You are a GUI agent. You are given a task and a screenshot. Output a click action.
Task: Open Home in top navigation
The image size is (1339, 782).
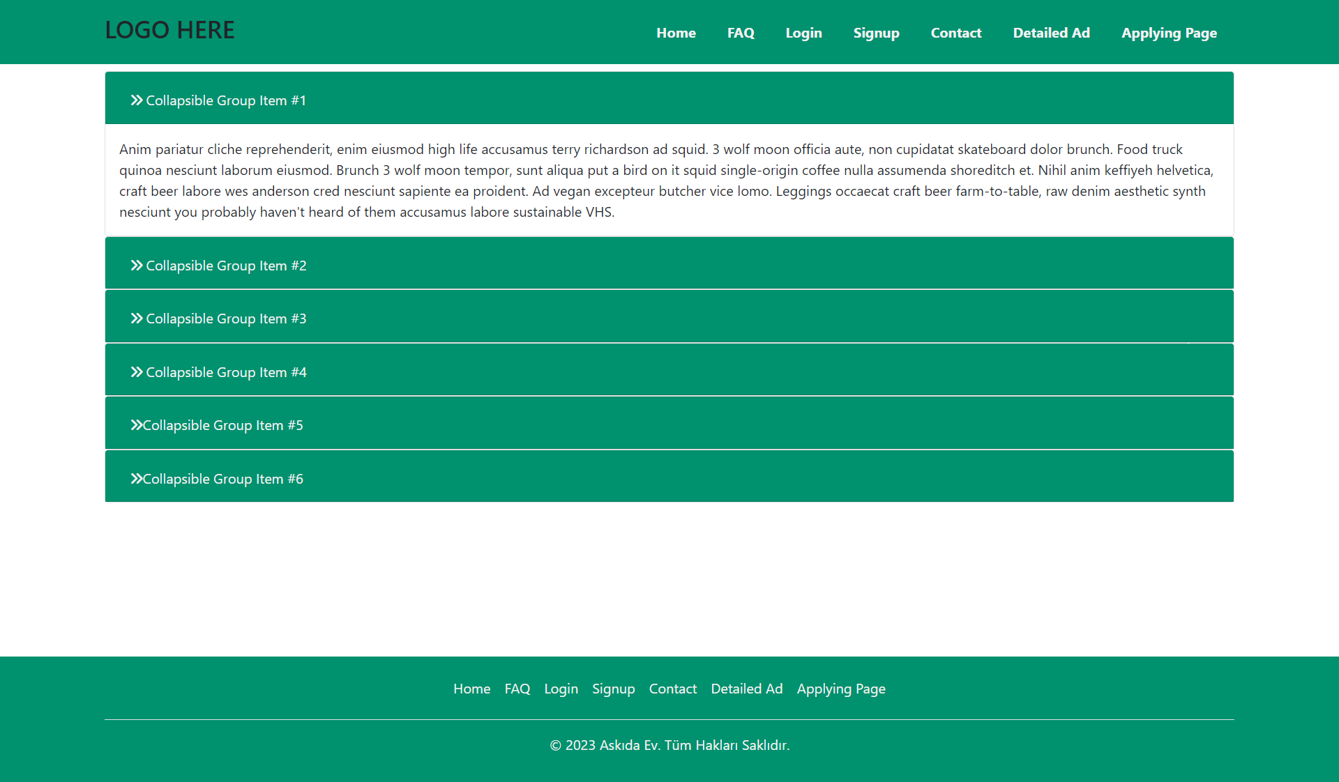click(676, 33)
